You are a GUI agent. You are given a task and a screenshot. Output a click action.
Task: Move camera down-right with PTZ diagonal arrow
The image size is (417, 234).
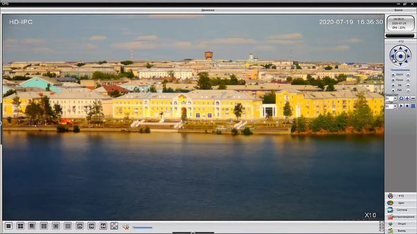(407, 62)
